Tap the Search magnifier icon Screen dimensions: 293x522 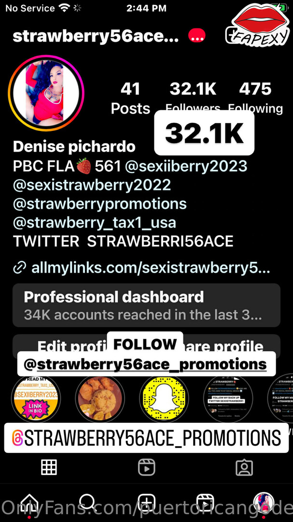[x=87, y=502]
